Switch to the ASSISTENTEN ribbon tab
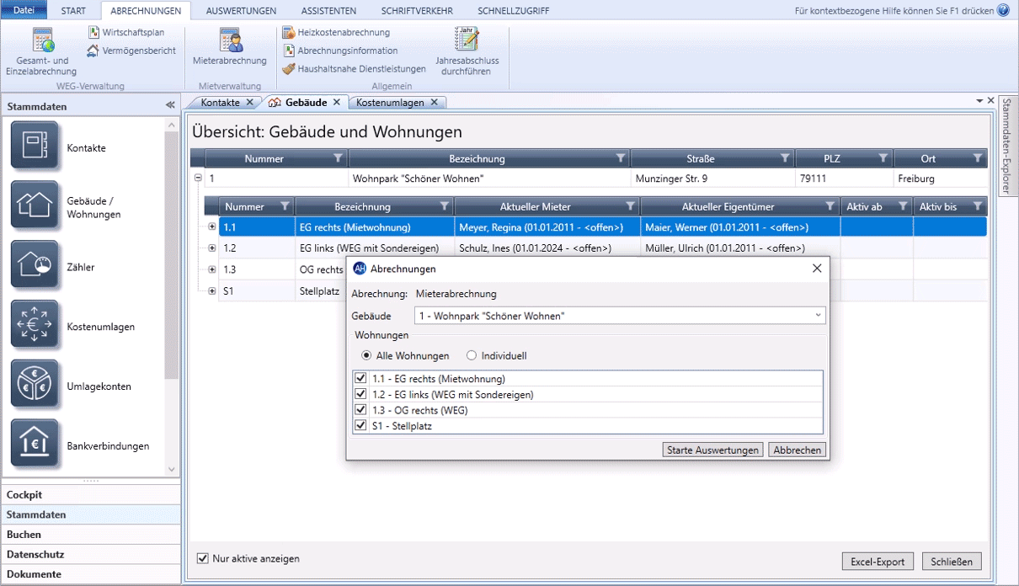Screen dimensions: 1019x586 pos(328,11)
